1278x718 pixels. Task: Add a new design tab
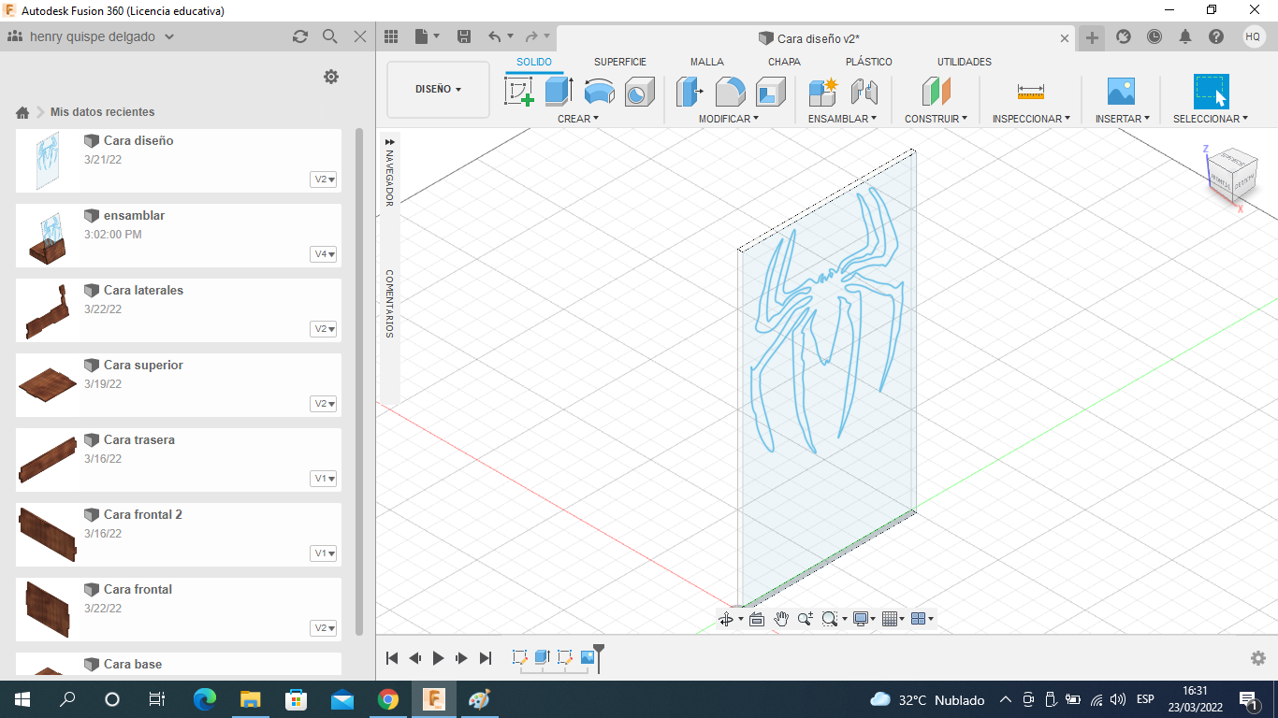(1092, 37)
